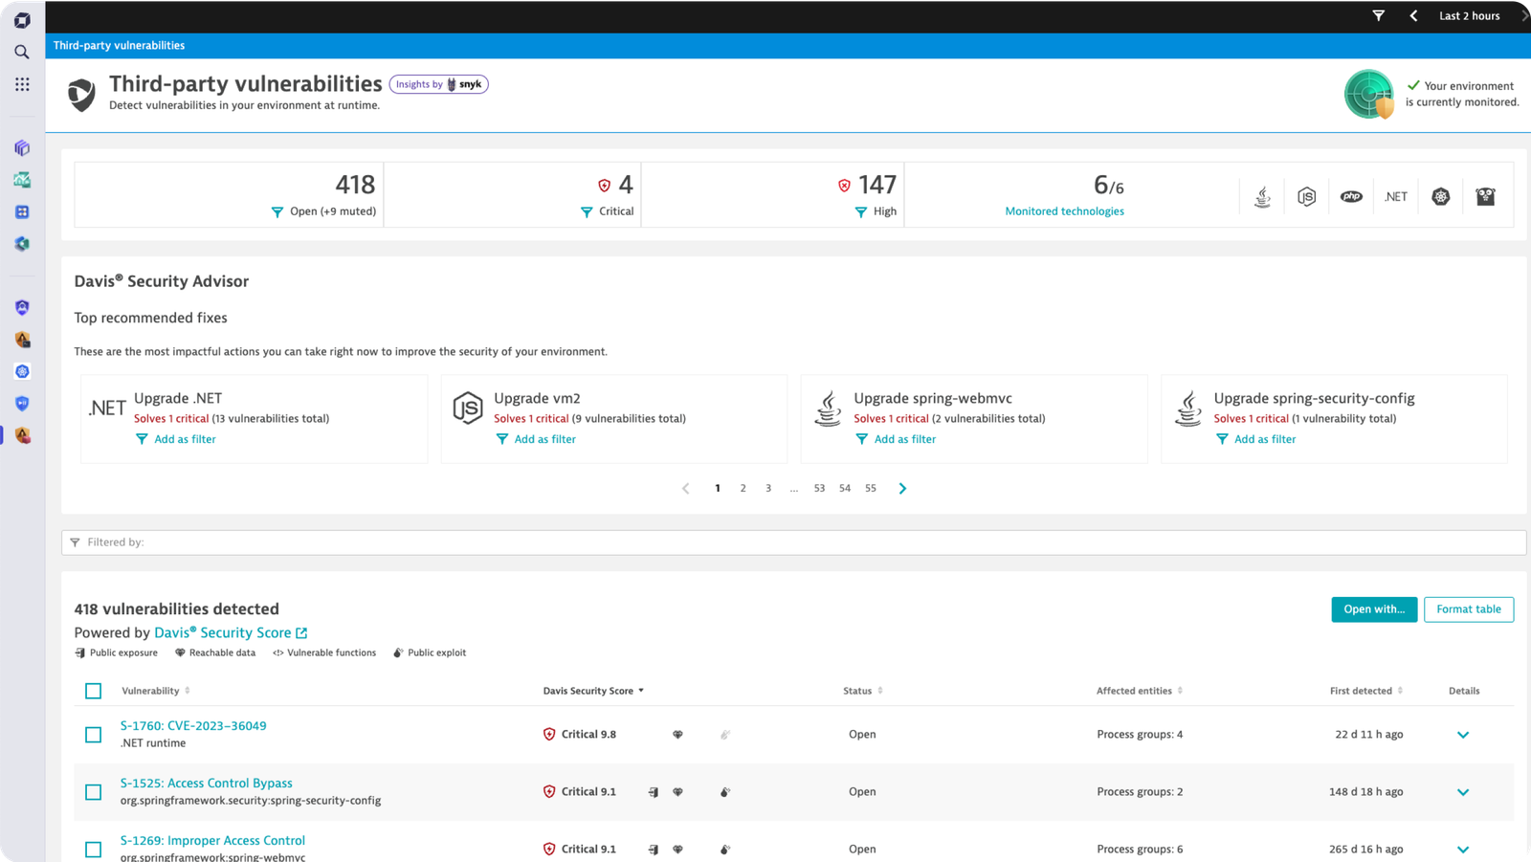This screenshot has width=1531, height=862.
Task: Open the apps grid launcher icon
Action: (21, 84)
